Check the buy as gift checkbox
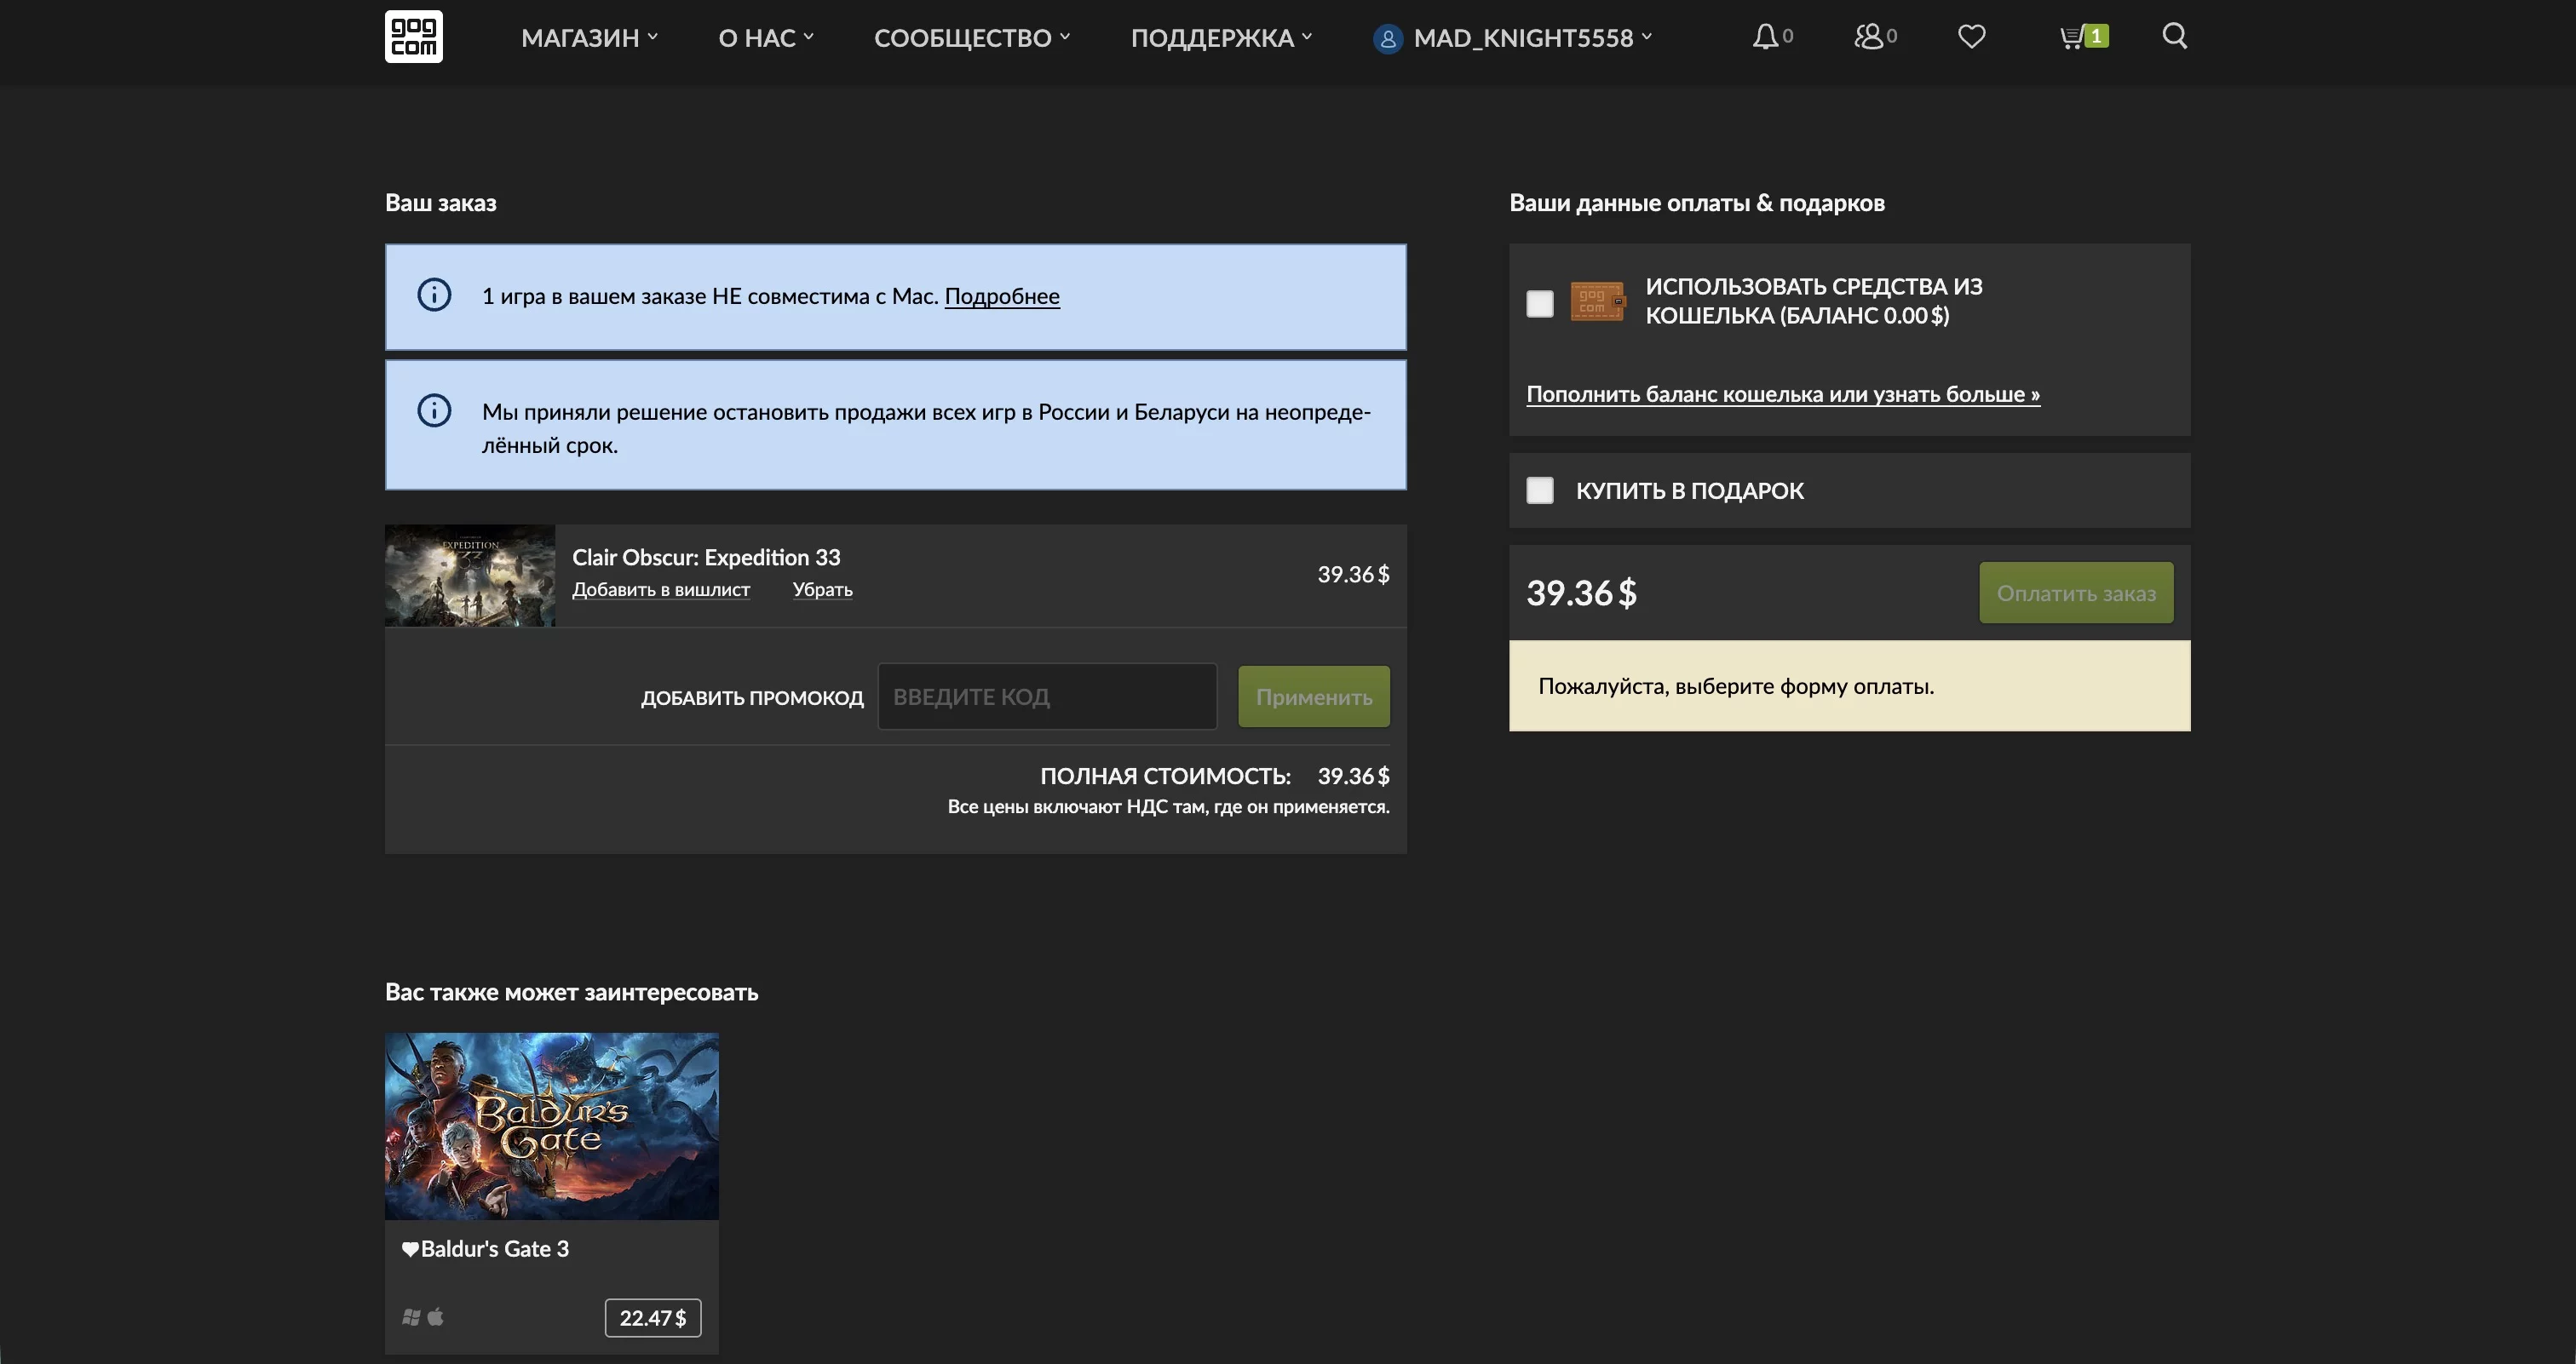The image size is (2576, 1364). click(1540, 490)
